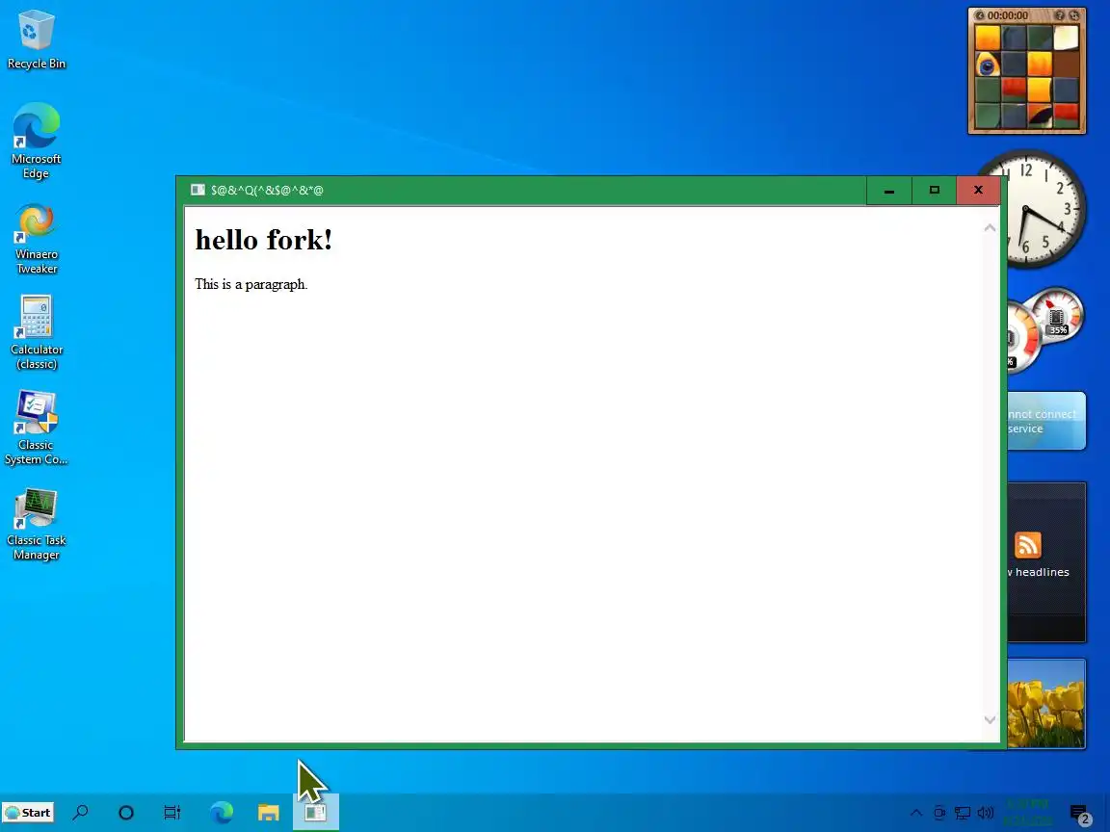
Task: Open the volume speaker tray icon
Action: tap(986, 812)
